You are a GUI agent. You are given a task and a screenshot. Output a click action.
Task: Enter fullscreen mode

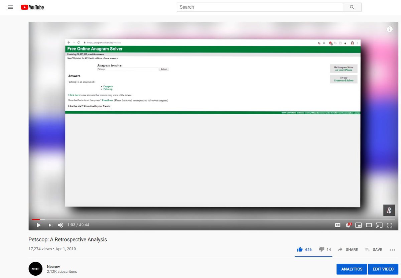pos(390,225)
